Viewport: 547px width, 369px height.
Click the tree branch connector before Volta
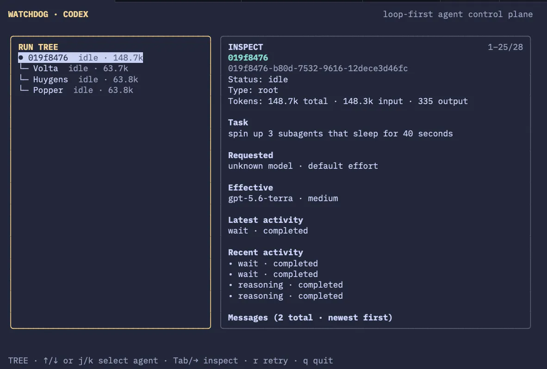[24, 67]
